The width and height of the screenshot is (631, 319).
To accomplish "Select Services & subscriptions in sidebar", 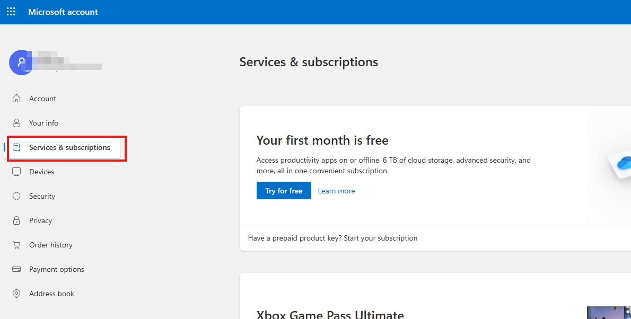I will pos(62,147).
